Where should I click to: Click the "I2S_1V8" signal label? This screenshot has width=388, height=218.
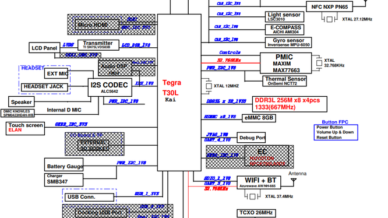coord(144,83)
